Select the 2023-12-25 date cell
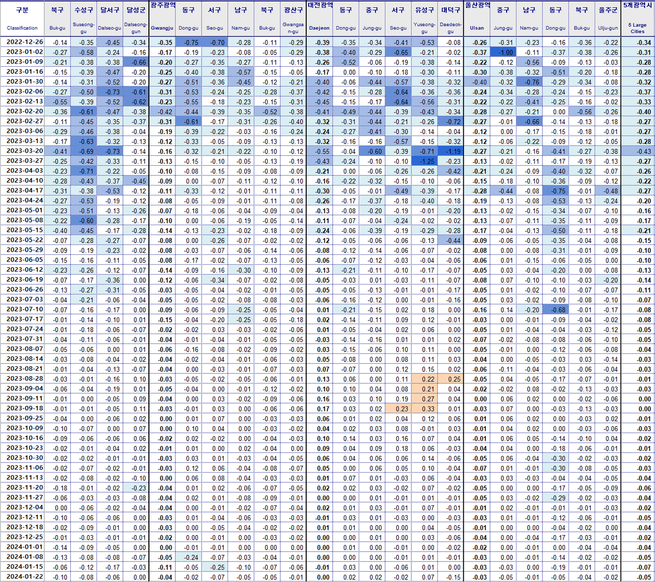The height and width of the screenshot is (582, 655). click(x=22, y=537)
